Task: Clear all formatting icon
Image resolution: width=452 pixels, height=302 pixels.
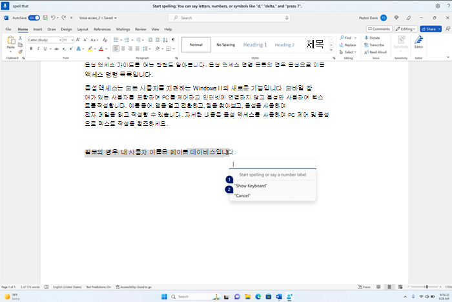Action: 105,40
